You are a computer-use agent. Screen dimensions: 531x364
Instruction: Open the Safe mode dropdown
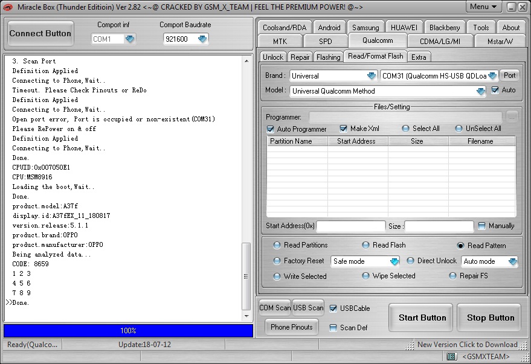(394, 261)
